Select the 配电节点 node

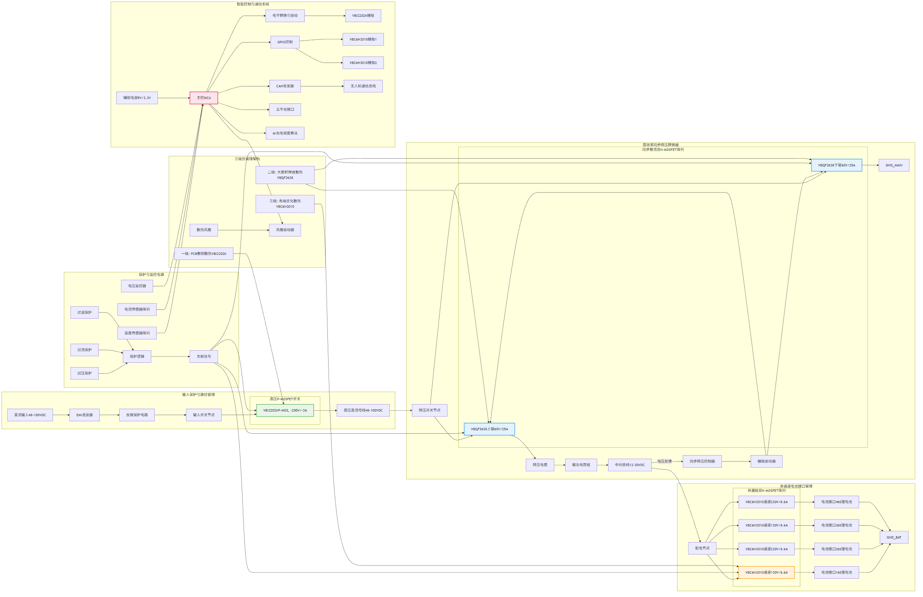pyautogui.click(x=702, y=548)
